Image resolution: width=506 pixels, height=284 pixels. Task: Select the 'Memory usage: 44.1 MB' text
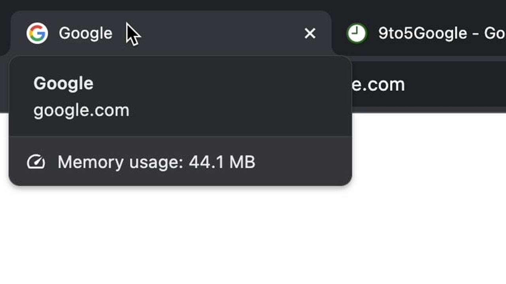[156, 162]
